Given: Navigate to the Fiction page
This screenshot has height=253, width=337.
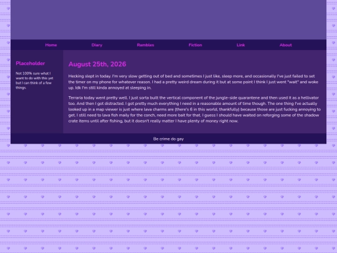Looking at the screenshot, I should (195, 45).
